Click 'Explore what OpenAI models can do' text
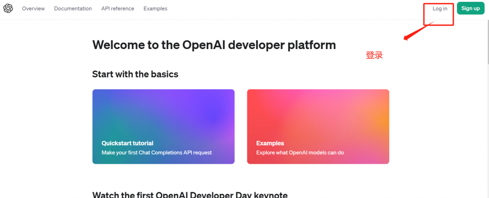This screenshot has width=489, height=198. [300, 153]
